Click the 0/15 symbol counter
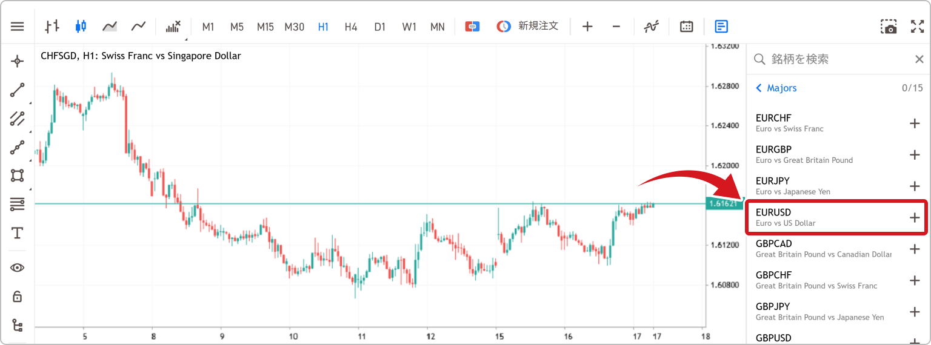 (912, 88)
